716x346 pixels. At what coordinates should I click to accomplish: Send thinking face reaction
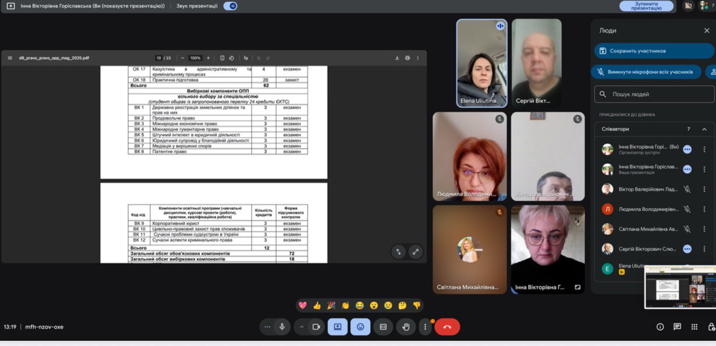[402, 305]
